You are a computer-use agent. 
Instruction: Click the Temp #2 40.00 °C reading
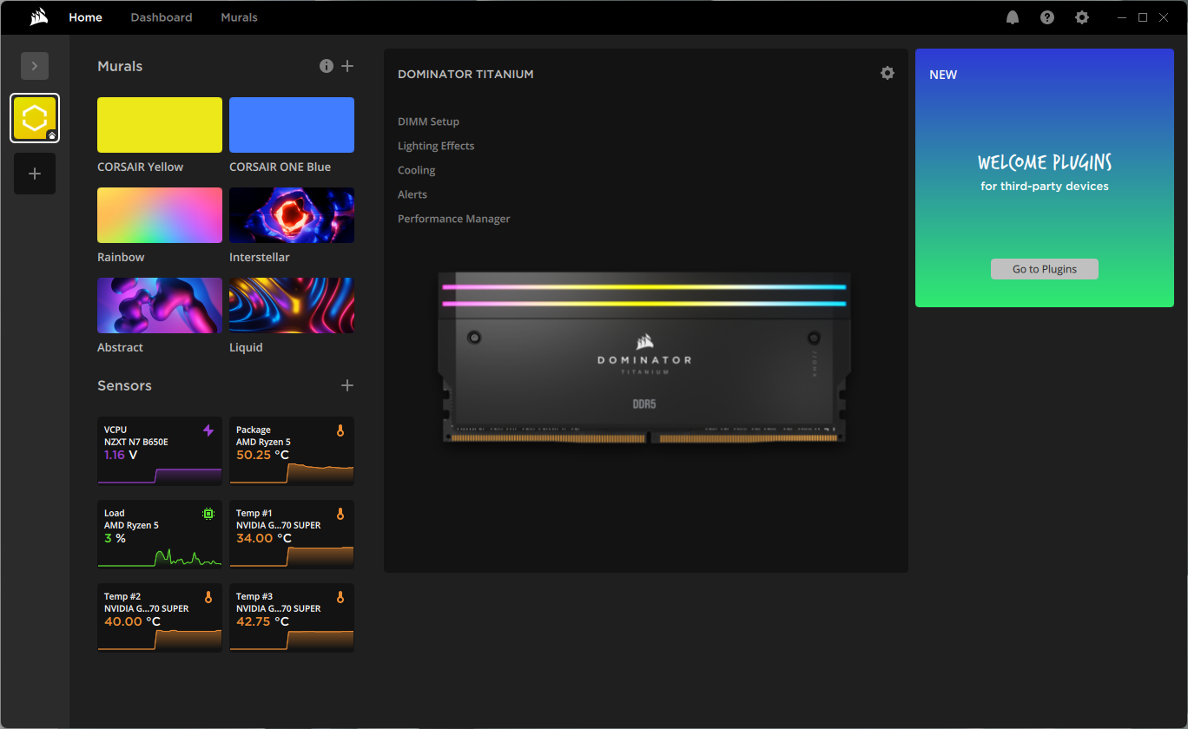pos(132,621)
